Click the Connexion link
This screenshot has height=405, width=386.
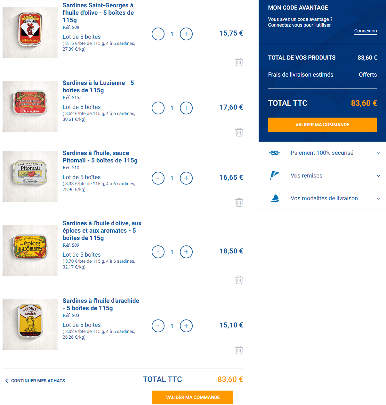pos(365,31)
